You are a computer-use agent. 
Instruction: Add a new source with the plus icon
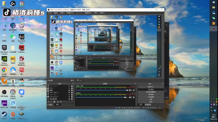tap(49, 102)
